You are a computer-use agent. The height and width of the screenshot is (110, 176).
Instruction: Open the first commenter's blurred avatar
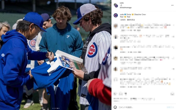(x=115, y=26)
